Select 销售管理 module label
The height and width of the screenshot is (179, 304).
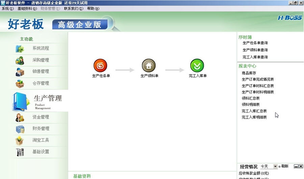pos(41,71)
